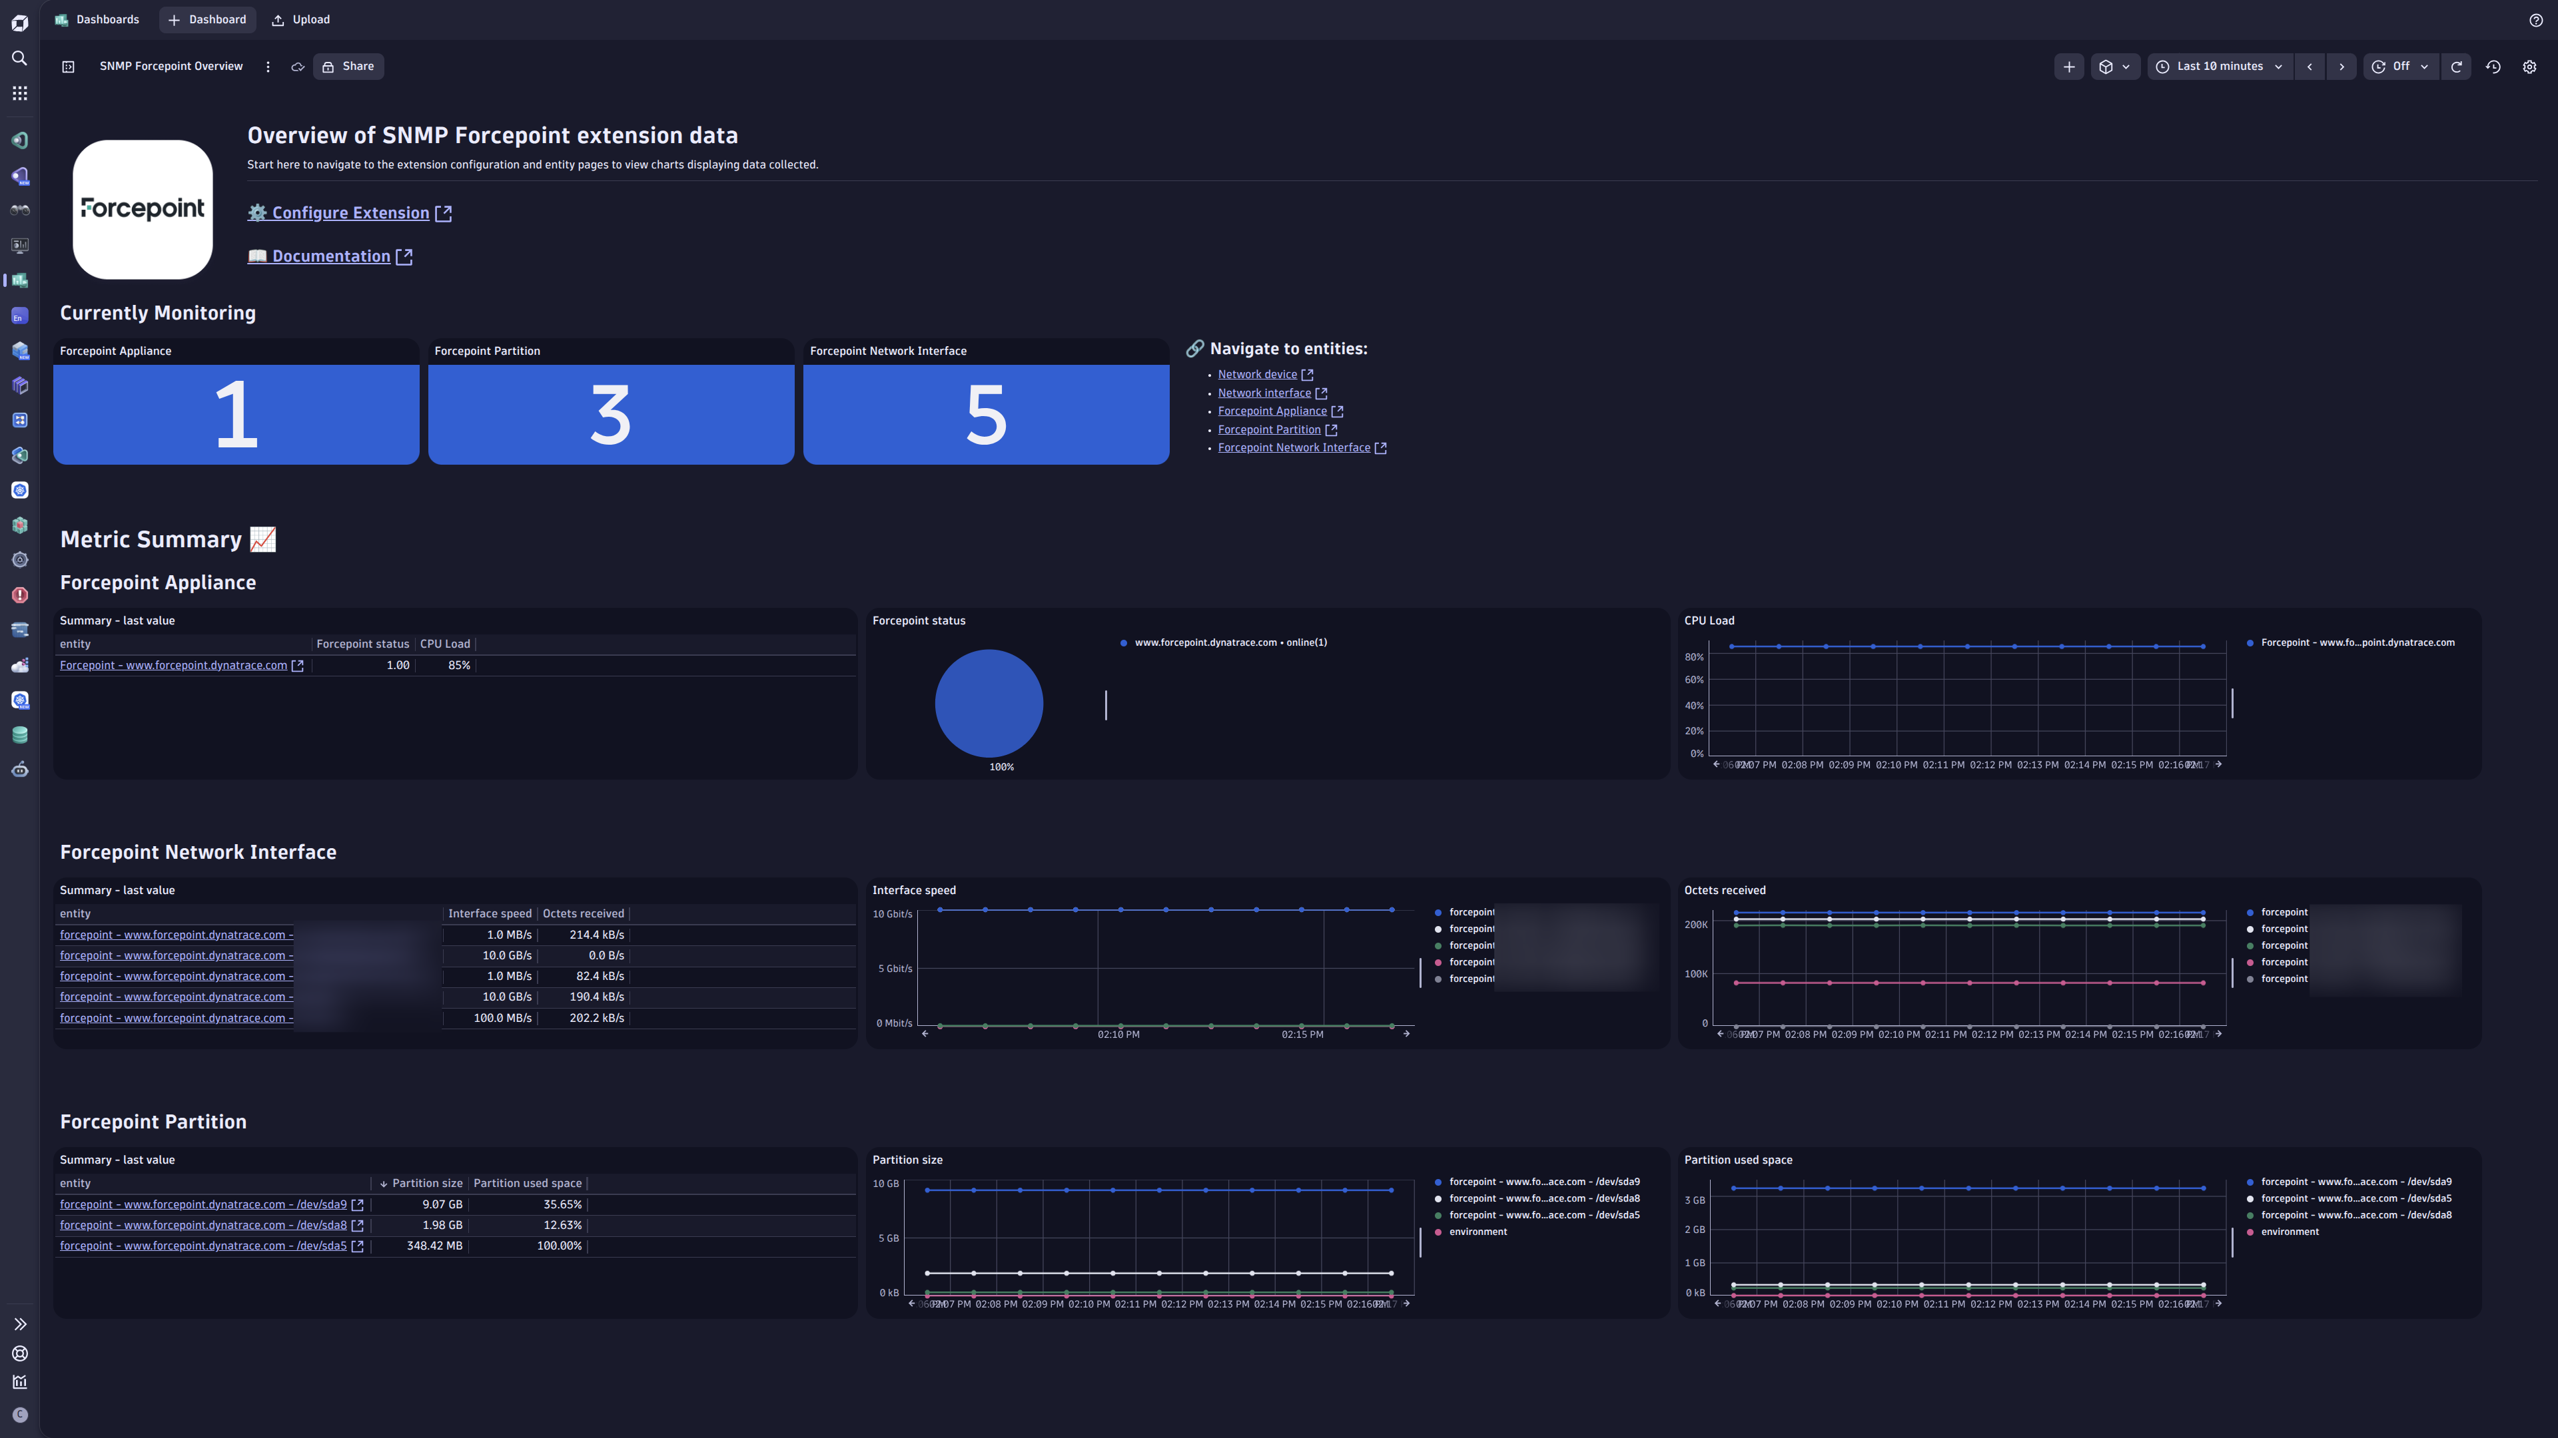Open the search icon in sidebar
The height and width of the screenshot is (1438, 2558).
20,59
